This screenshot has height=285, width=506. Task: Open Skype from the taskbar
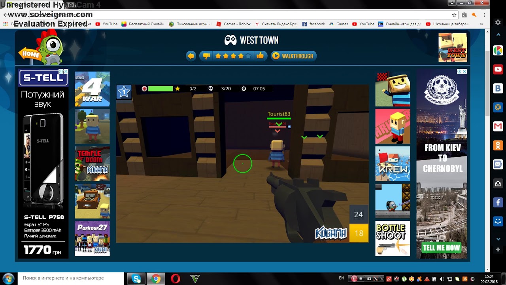click(136, 279)
